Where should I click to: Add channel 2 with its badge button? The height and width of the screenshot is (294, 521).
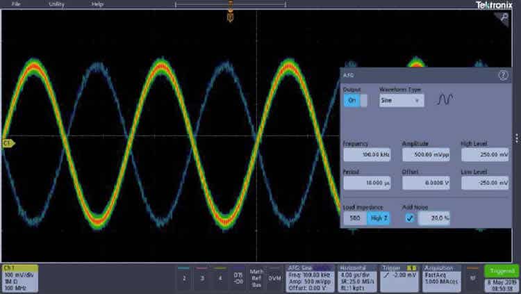click(184, 277)
